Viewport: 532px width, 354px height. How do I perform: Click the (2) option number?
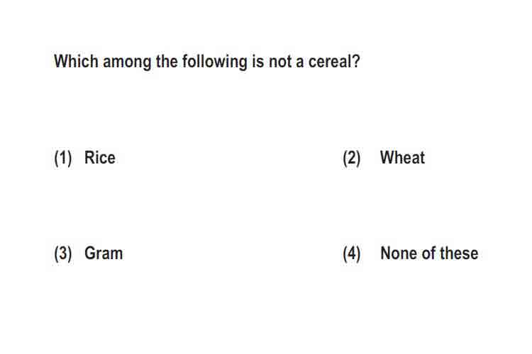352,159
